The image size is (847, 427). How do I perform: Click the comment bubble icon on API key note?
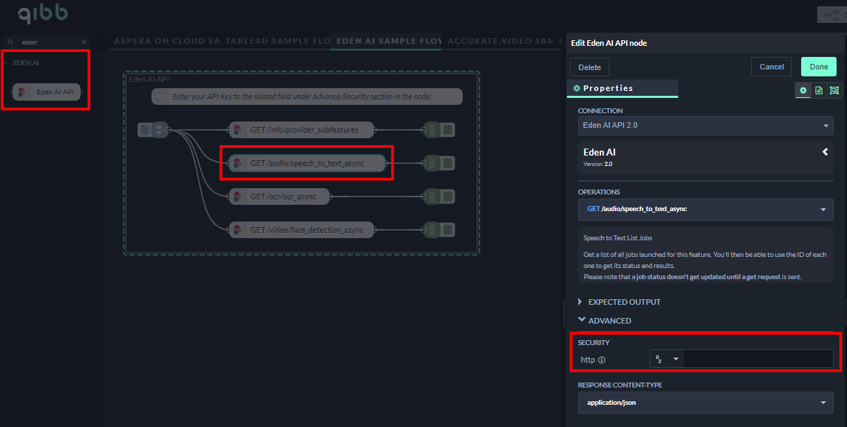click(x=161, y=97)
